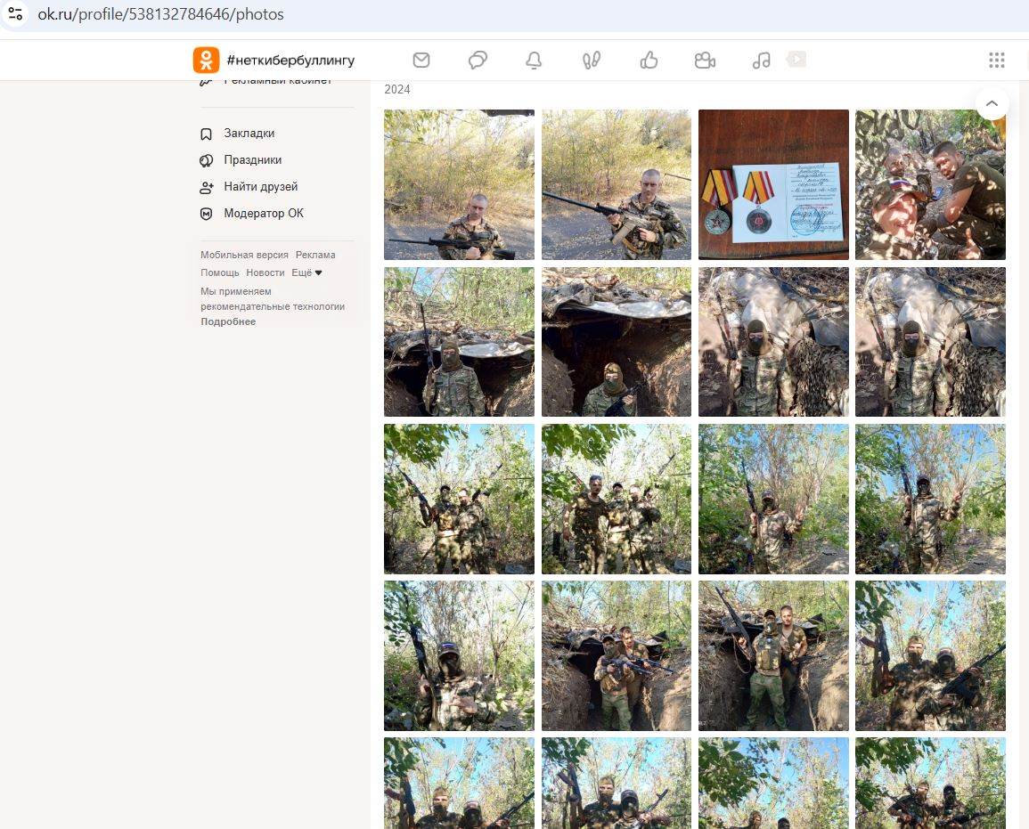Click the Новости footer link
This screenshot has width=1029, height=829.
(x=265, y=272)
